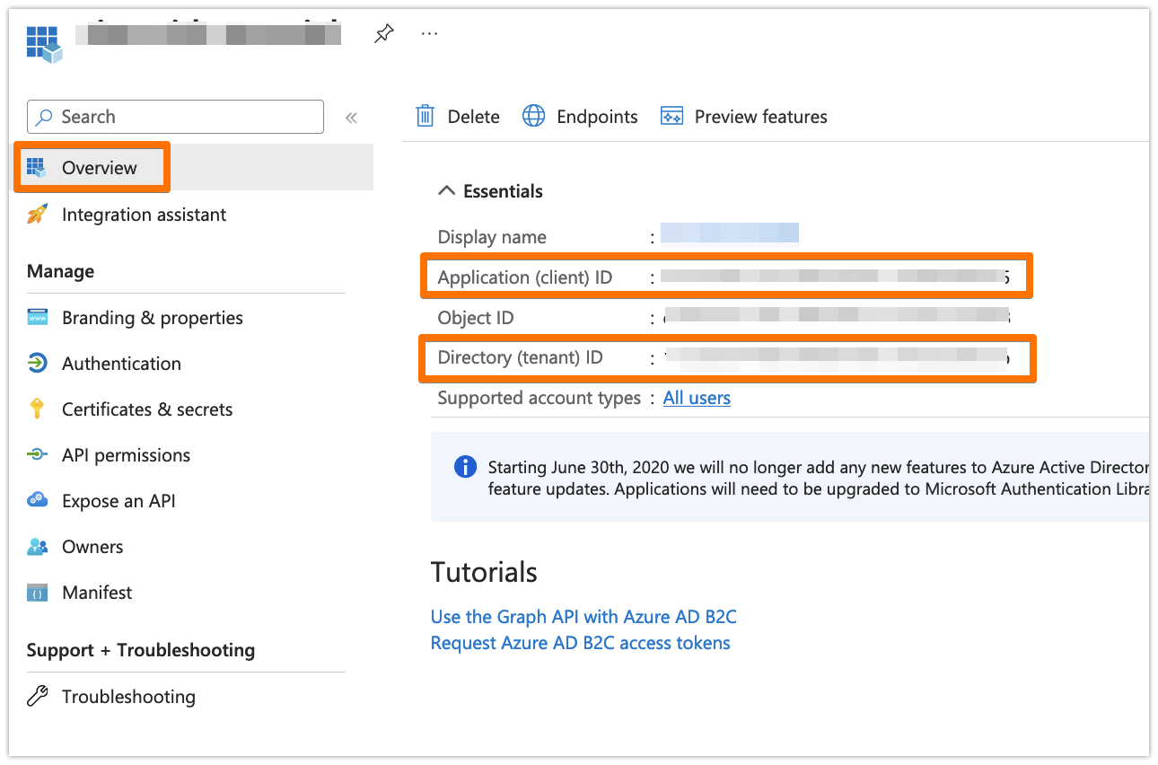
Task: Open the Manifest editor
Action: tap(97, 593)
